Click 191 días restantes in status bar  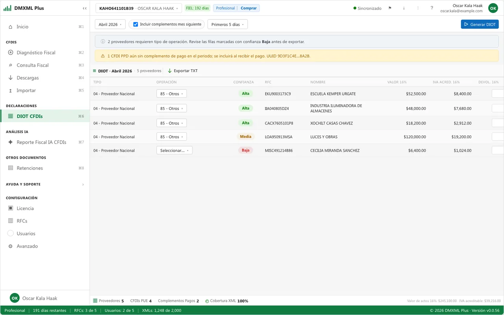click(50, 310)
